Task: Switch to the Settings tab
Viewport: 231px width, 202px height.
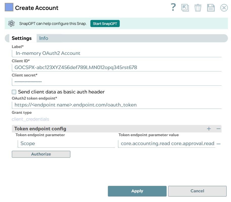Action: (22, 38)
